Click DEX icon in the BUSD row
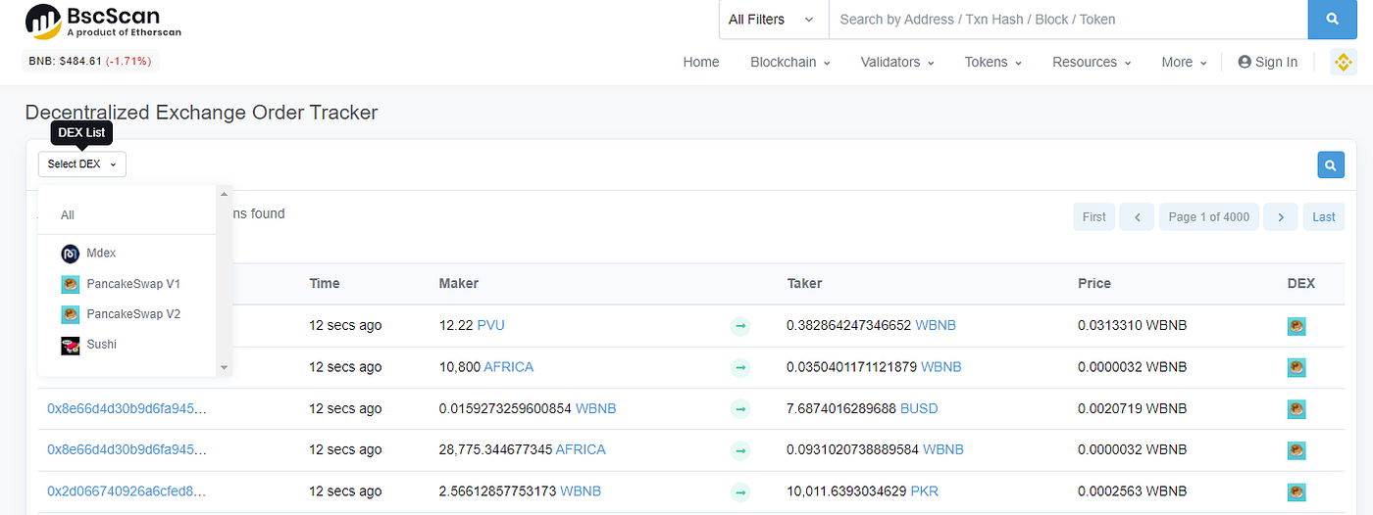The height and width of the screenshot is (515, 1373). 1297,408
